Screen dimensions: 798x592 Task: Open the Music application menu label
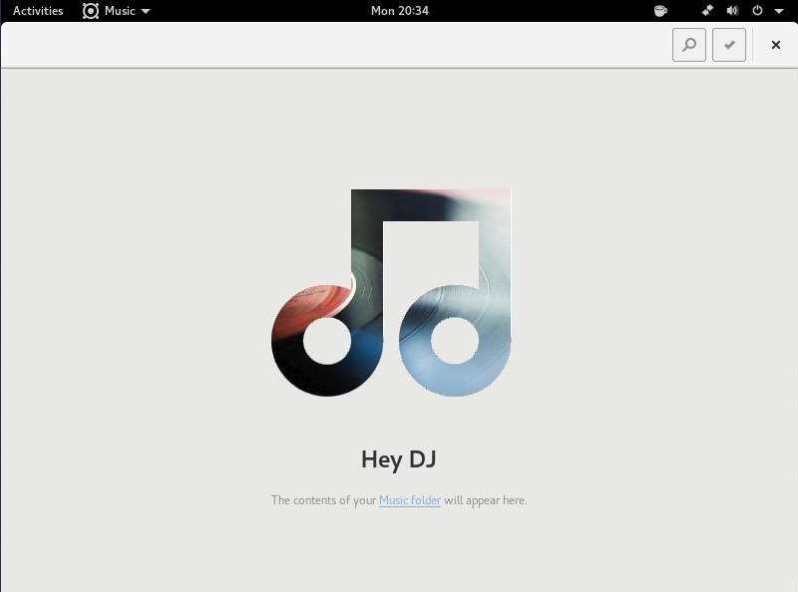(x=120, y=11)
